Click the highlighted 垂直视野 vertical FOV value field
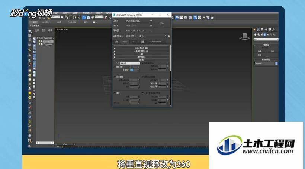 pos(134,70)
